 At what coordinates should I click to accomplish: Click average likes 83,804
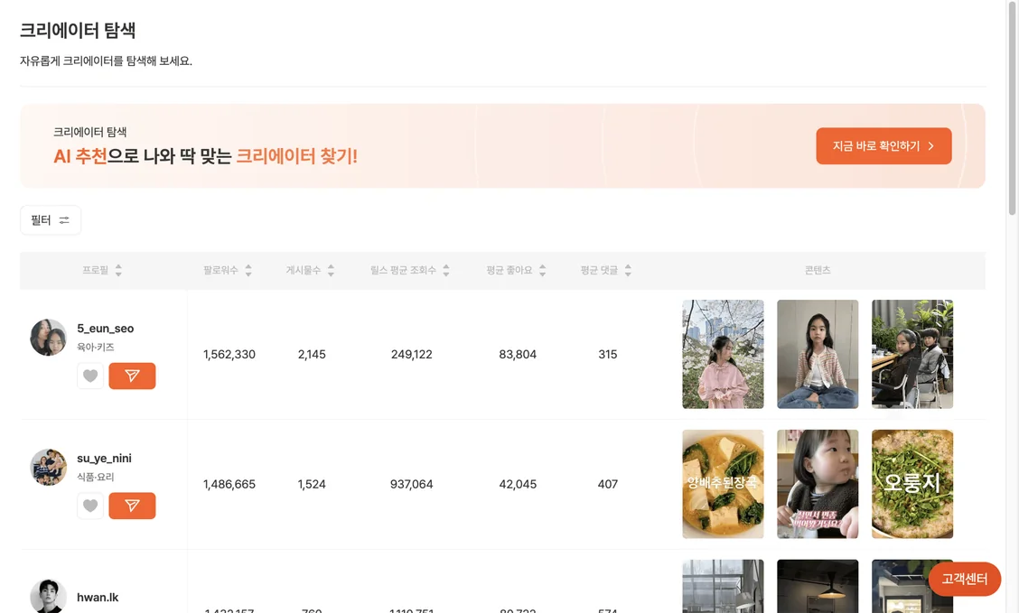(x=518, y=355)
